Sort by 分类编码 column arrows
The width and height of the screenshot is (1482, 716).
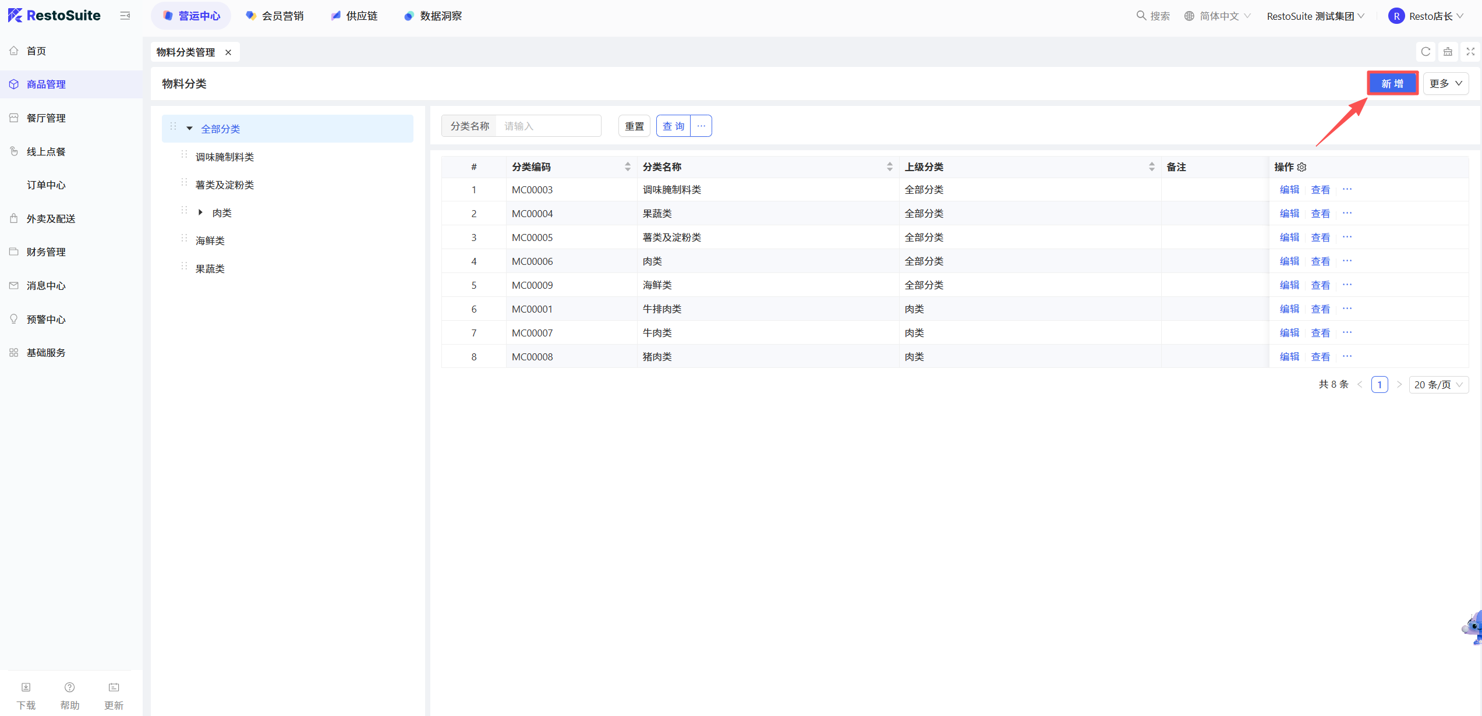click(627, 167)
